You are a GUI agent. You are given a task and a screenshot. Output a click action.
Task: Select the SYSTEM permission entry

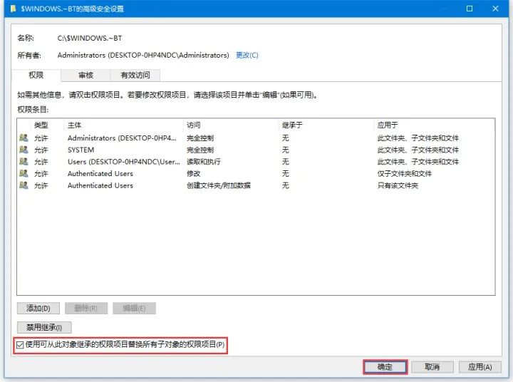256,150
